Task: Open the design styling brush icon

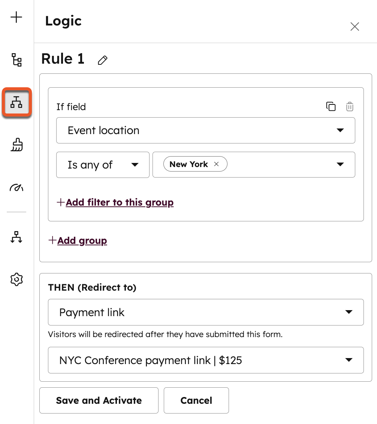Action: (x=16, y=145)
